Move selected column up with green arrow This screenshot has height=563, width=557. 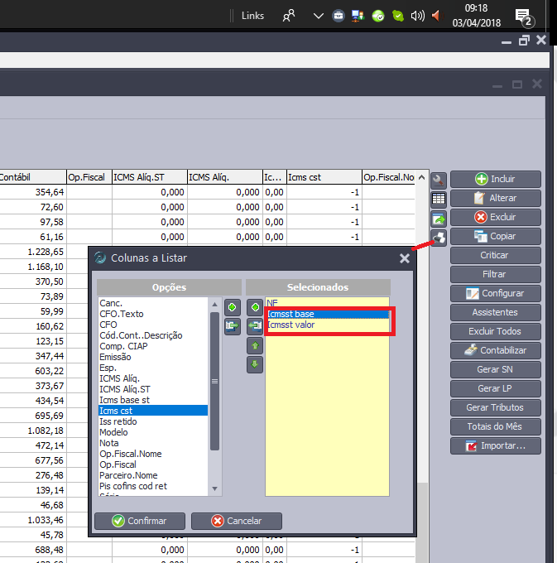click(x=255, y=345)
